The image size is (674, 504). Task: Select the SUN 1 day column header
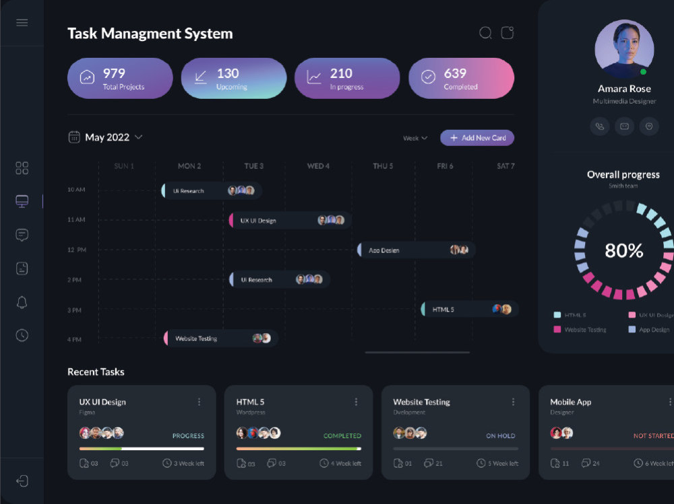click(124, 166)
